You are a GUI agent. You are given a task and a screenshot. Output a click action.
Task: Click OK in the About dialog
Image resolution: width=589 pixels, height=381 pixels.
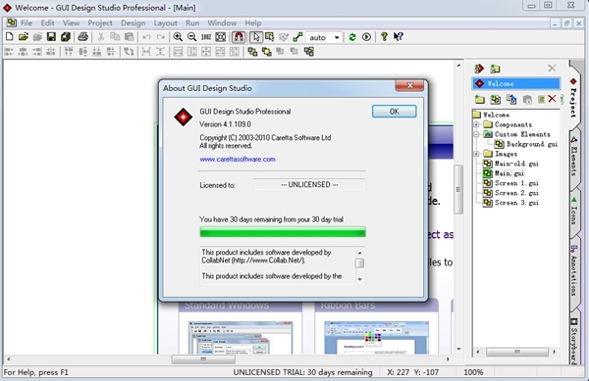(394, 112)
